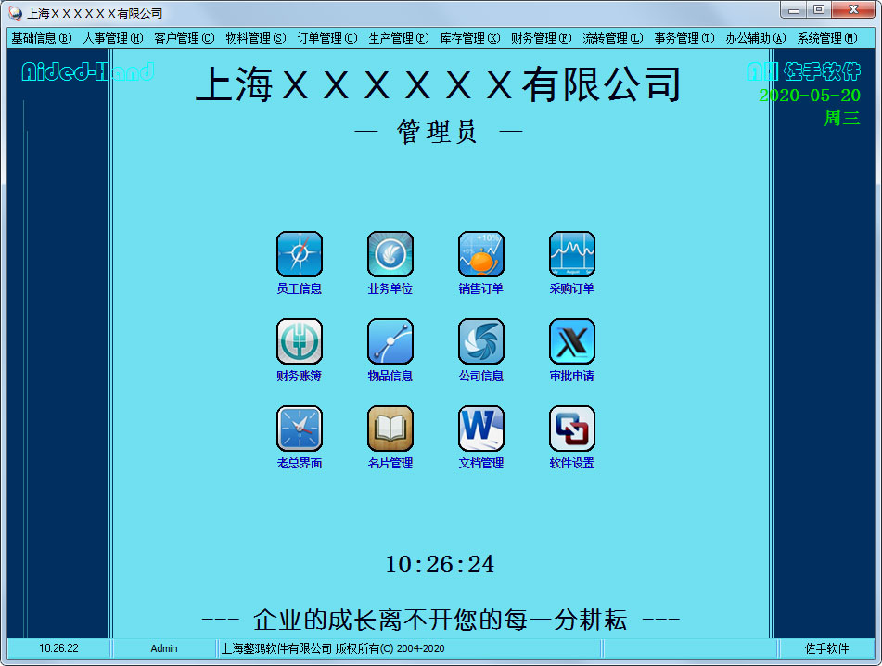
Task: Open the 名片管理 book icon
Action: (x=390, y=429)
